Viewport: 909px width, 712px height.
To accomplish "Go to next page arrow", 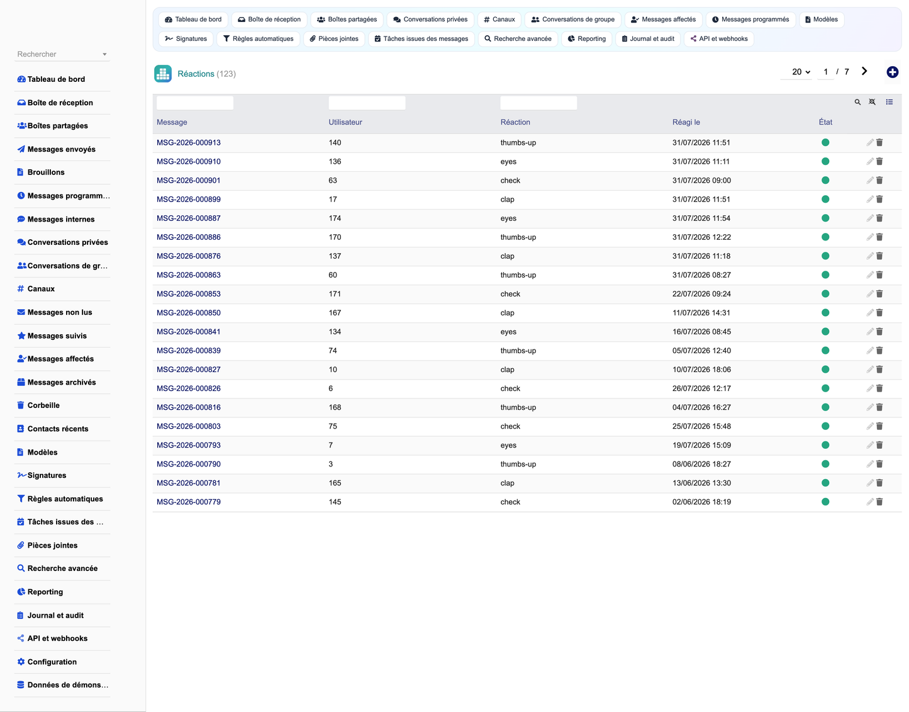I will pos(864,71).
